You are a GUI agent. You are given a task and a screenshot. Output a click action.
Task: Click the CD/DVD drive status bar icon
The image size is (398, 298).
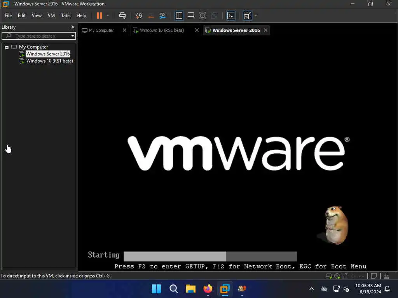(x=337, y=276)
